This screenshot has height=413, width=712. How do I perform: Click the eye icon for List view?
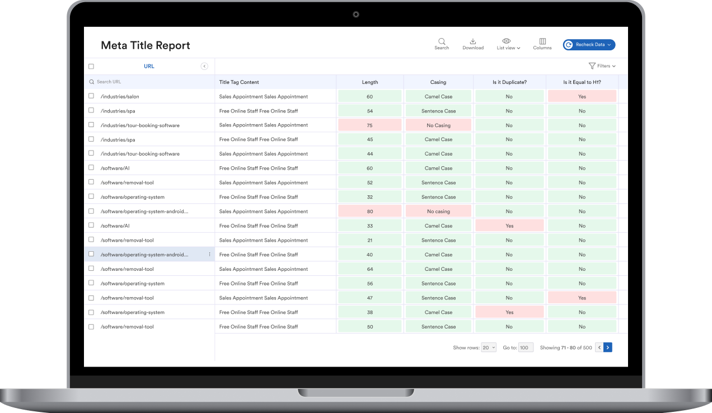pos(506,41)
